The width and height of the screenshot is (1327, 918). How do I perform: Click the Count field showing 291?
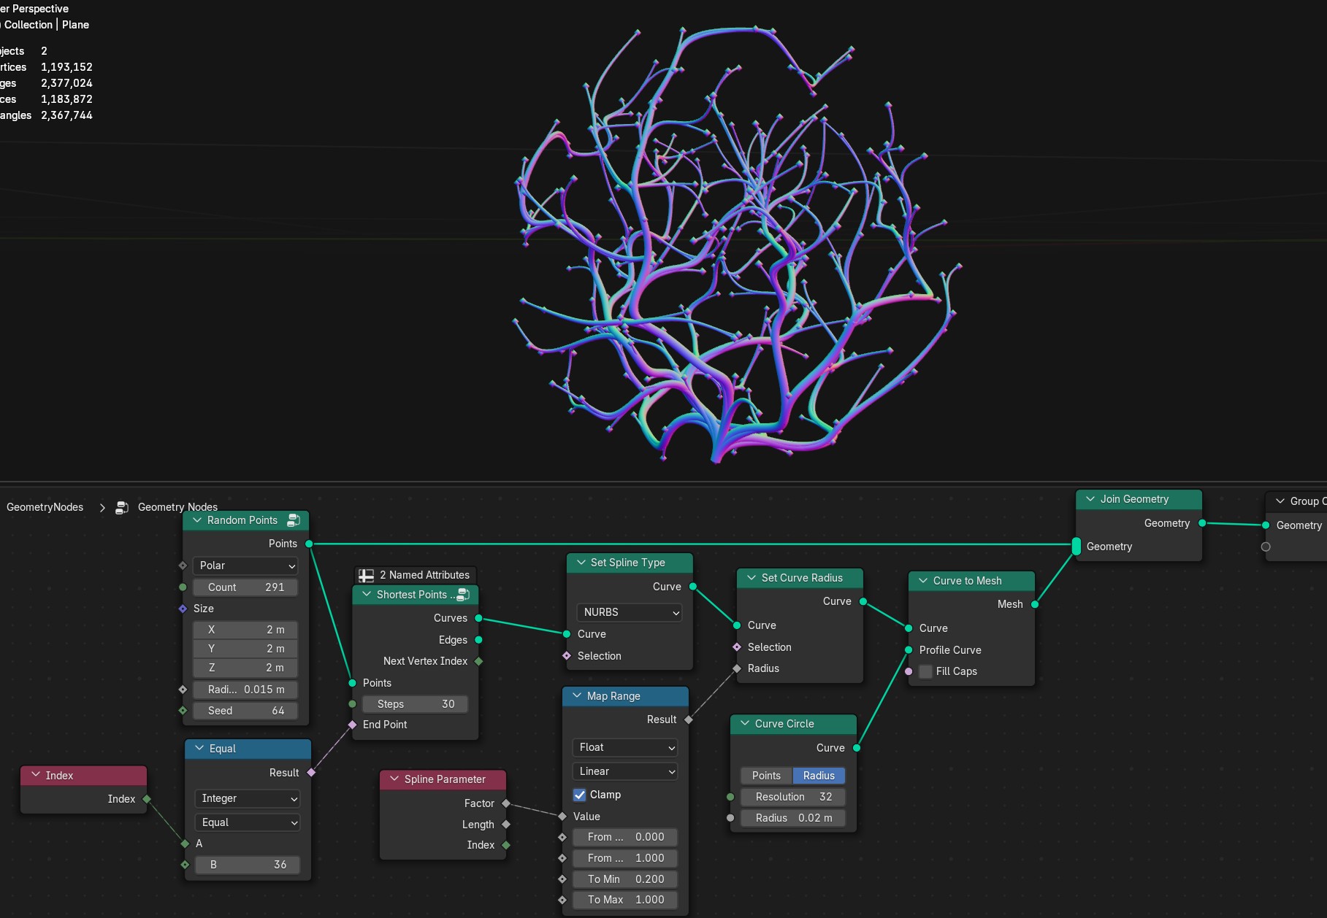click(x=245, y=587)
